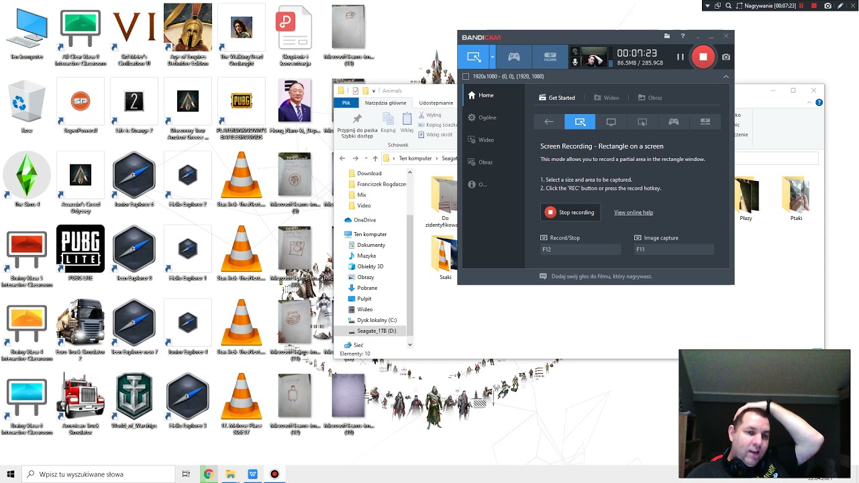Go up one folder level in Explorer
This screenshot has height=483, width=859.
click(x=375, y=158)
